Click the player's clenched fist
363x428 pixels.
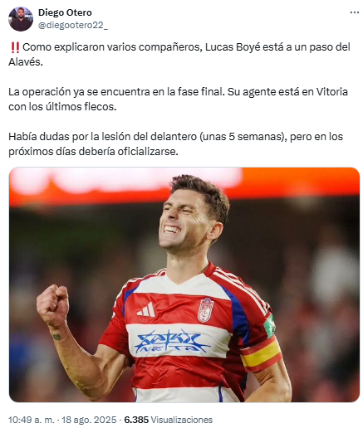(53, 304)
